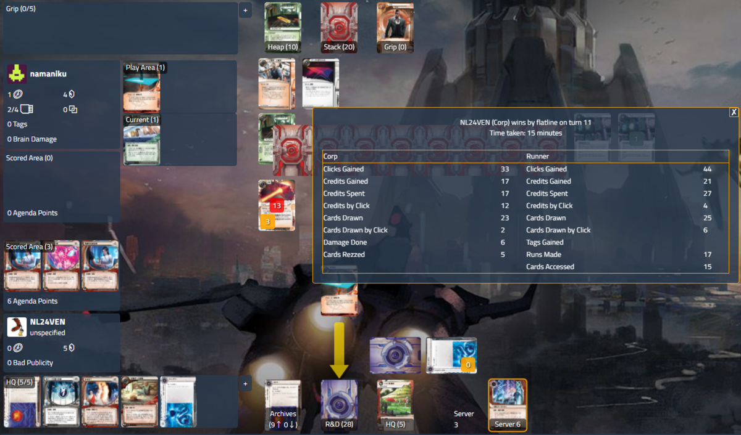
Task: Click memory chip icon beside 2/4
Action: coord(27,110)
